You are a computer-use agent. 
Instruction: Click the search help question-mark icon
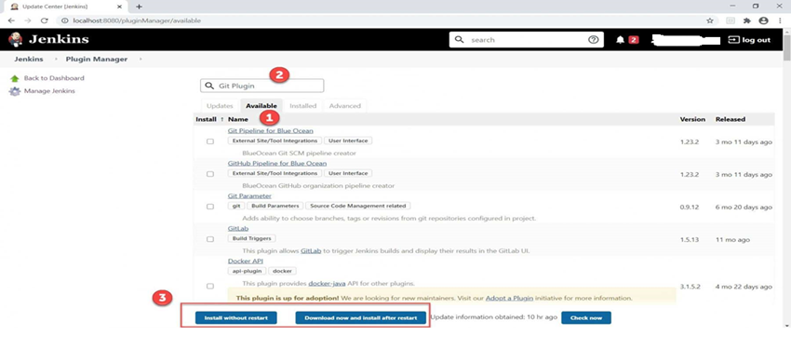594,40
